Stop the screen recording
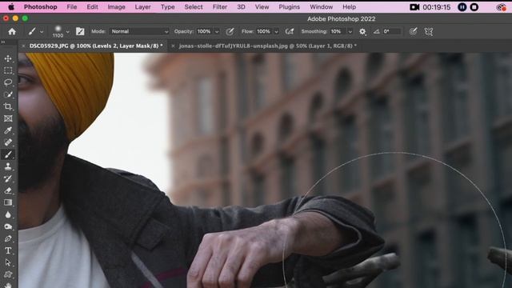The width and height of the screenshot is (512, 288). click(474, 7)
